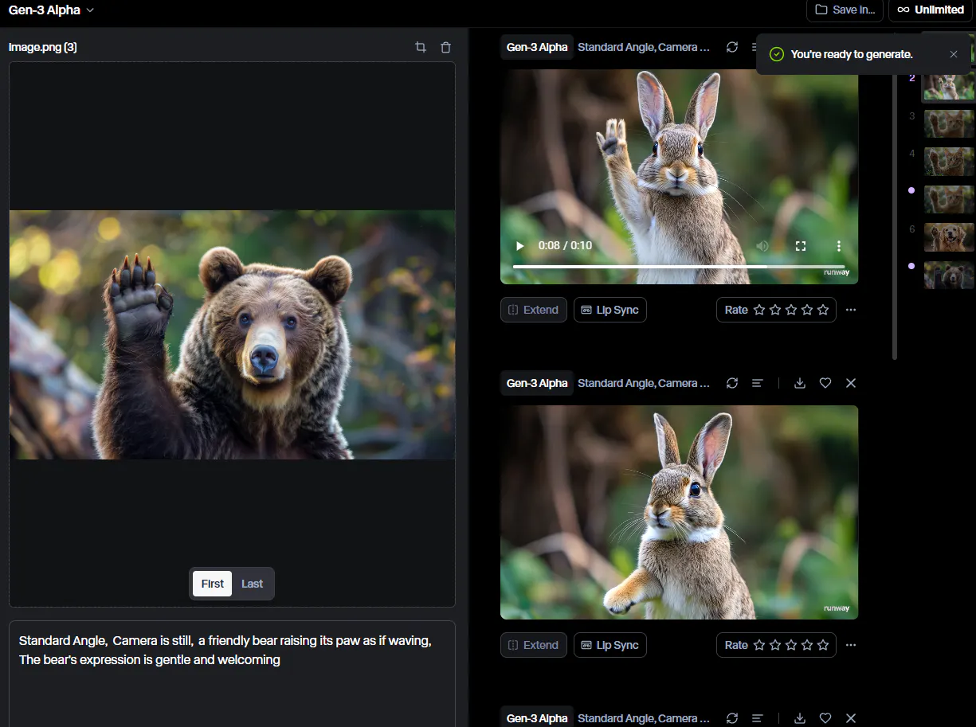Favorite the side-facing rabbit video
Screen dimensions: 976x727
coord(825,383)
